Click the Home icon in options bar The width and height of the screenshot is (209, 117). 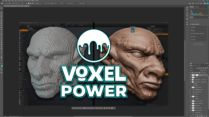pyautogui.click(x=2, y=3)
